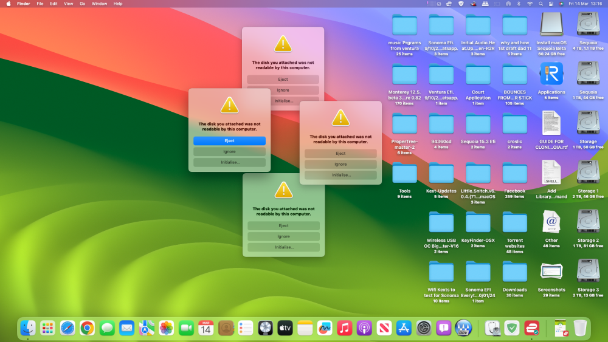The image size is (608, 342).
Task: Open the Edit menu
Action: coord(54,4)
